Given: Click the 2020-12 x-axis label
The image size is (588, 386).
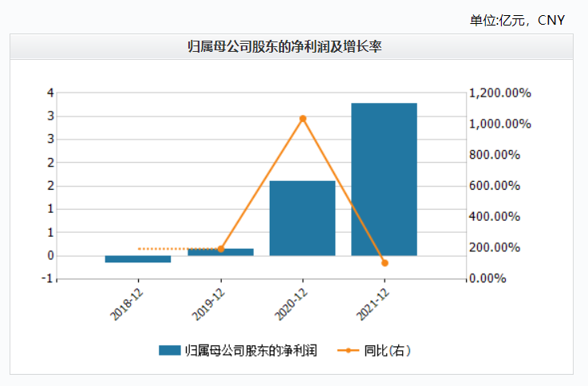Looking at the screenshot, I should 291,303.
